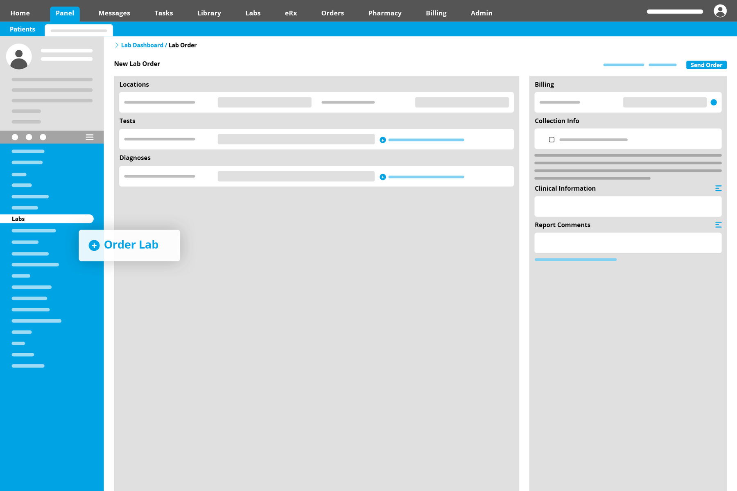Click into the Clinical Information text box
Viewport: 737px width, 491px height.
click(627, 206)
